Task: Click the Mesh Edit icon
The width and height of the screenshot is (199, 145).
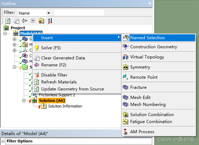Action: (x=126, y=97)
